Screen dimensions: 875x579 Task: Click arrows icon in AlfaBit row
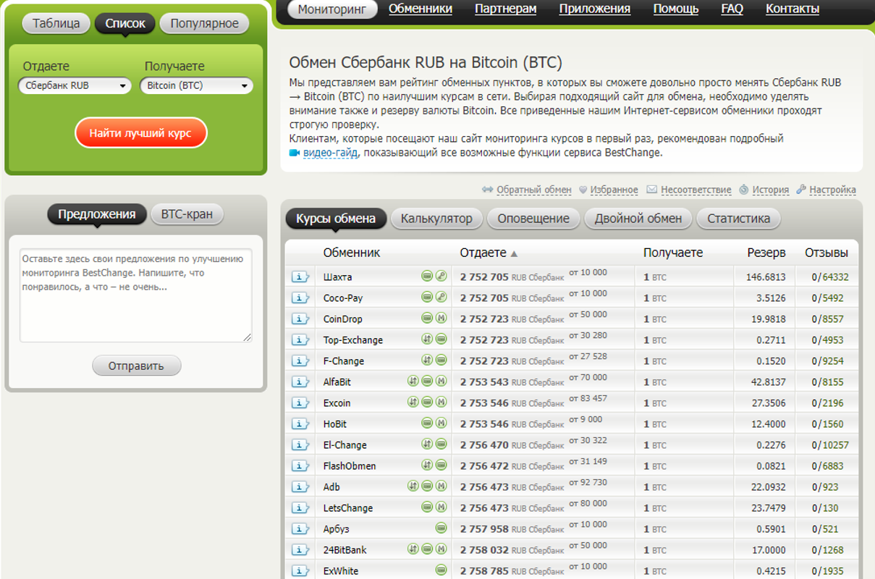[413, 381]
